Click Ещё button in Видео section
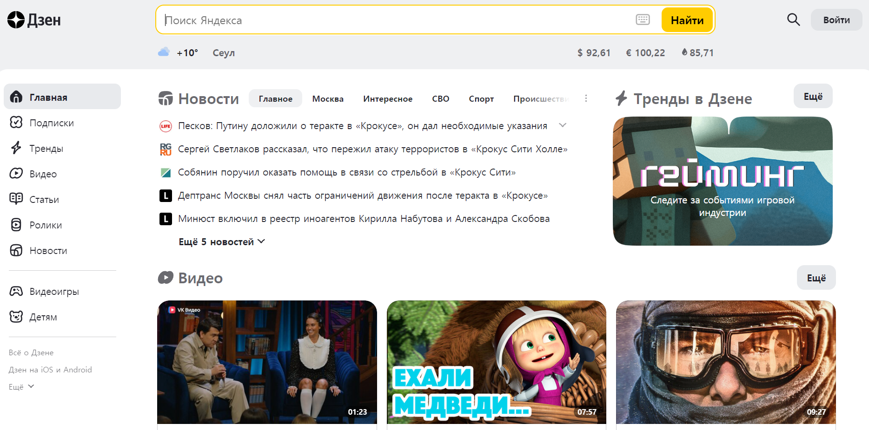 click(816, 278)
